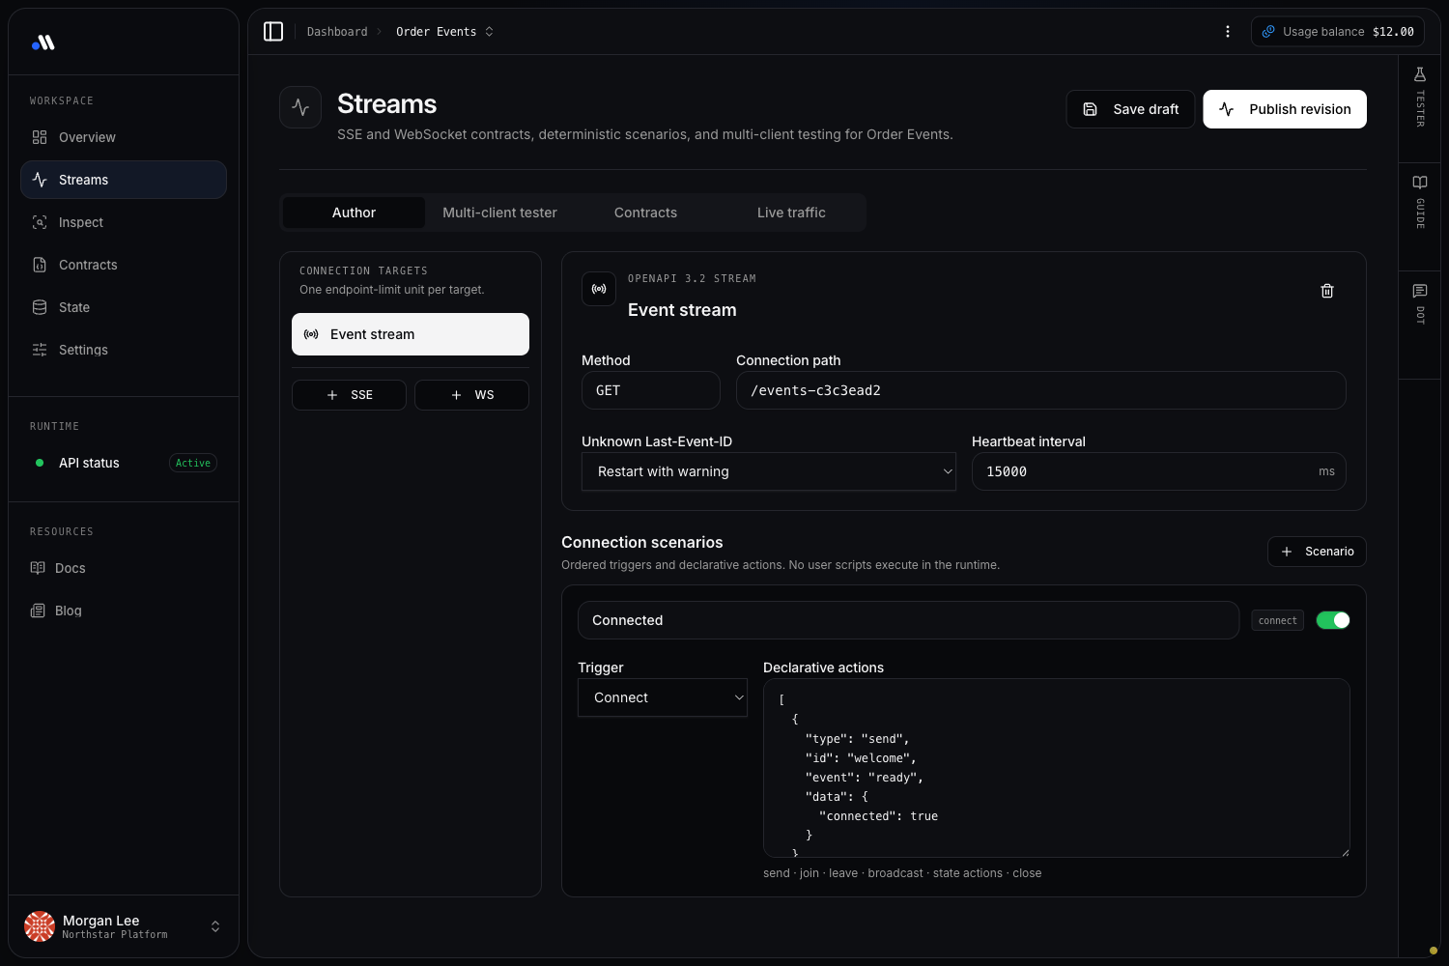Click Morgan Lee avatar
Screen dimensions: 1449x966
coord(40,926)
